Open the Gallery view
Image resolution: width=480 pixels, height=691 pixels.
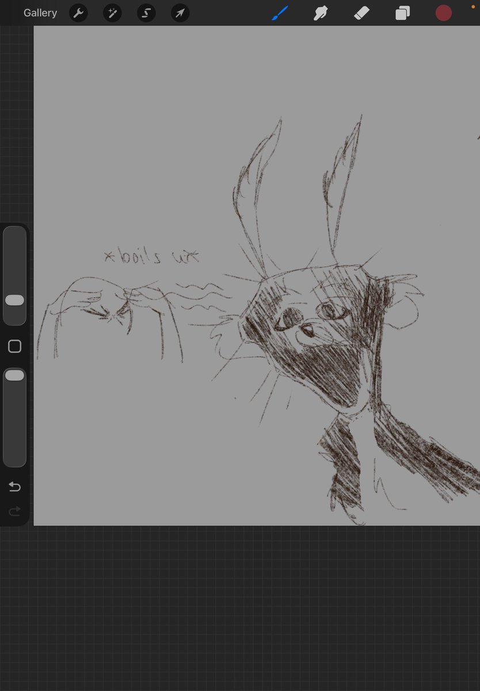click(x=40, y=13)
